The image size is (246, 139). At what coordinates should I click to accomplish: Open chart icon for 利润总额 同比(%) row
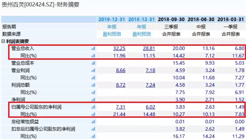click(x=93, y=92)
